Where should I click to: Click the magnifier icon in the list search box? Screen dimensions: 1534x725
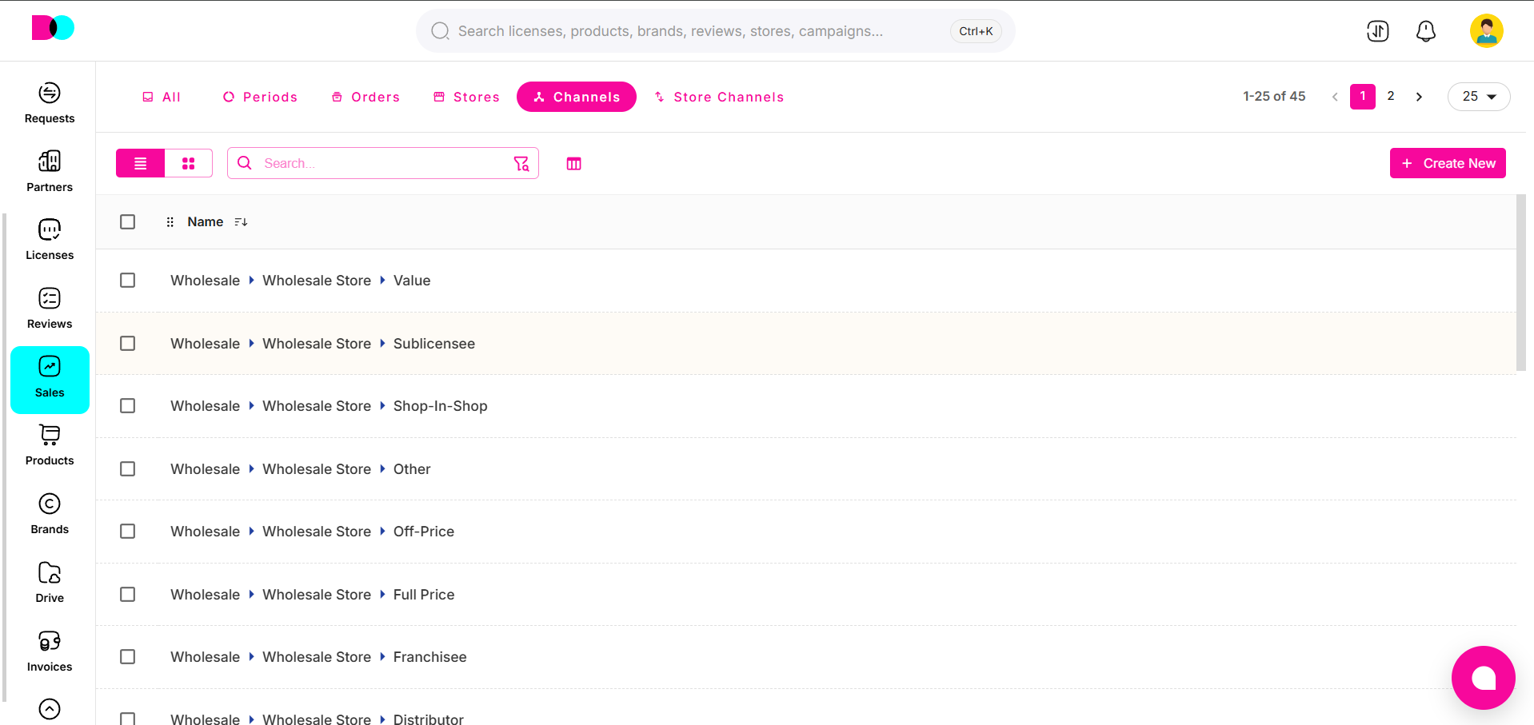point(246,163)
